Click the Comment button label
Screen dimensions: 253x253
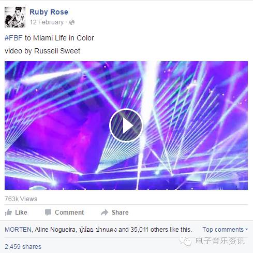point(69,213)
